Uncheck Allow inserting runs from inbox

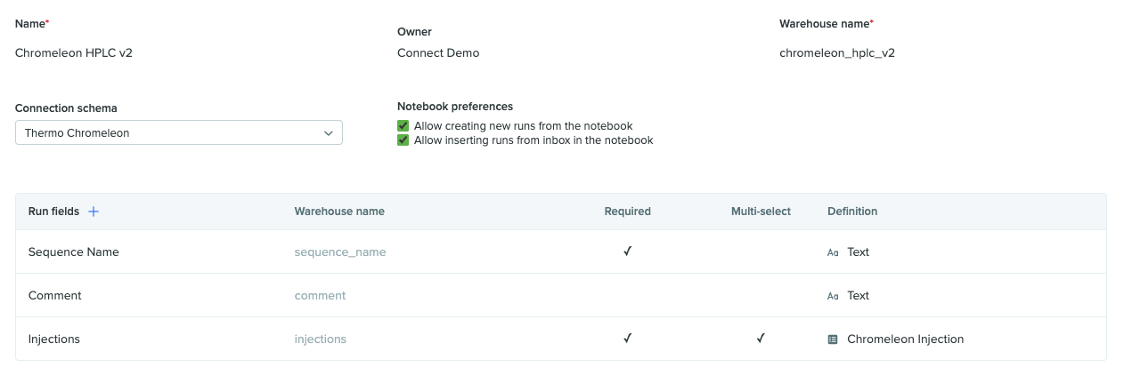coord(403,140)
